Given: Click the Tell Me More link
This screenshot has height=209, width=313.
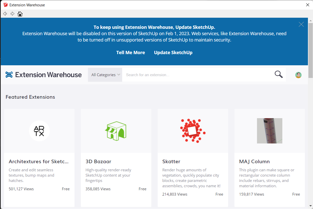Looking at the screenshot, I should 131,53.
